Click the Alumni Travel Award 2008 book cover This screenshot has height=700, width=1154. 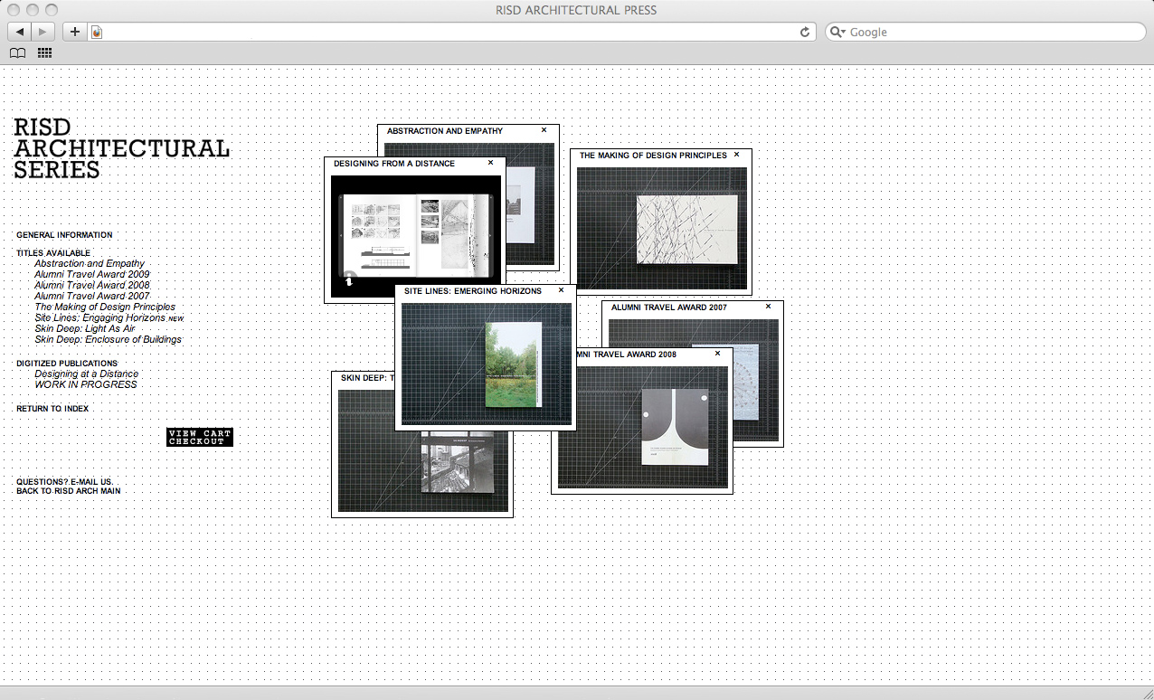(x=675, y=426)
